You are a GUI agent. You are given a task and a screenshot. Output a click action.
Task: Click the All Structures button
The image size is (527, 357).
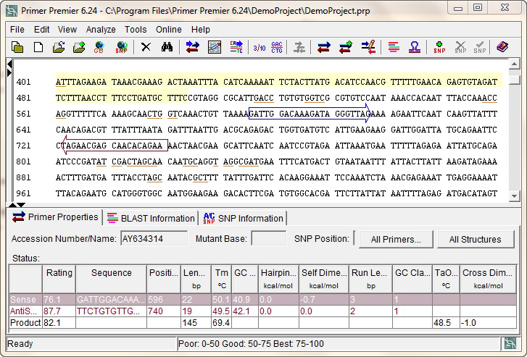(x=476, y=240)
